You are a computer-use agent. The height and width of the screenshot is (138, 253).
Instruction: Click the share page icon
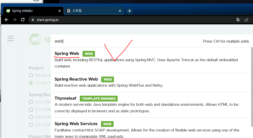click(246, 20)
